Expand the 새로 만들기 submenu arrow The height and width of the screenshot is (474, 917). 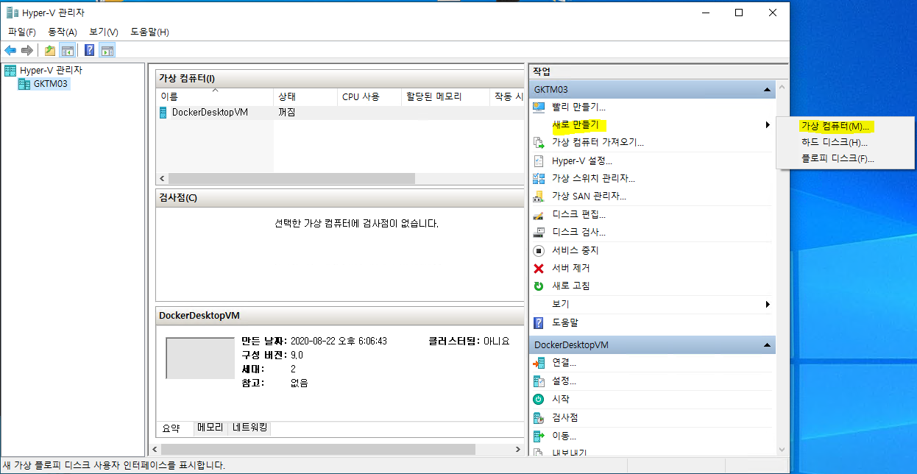click(768, 125)
